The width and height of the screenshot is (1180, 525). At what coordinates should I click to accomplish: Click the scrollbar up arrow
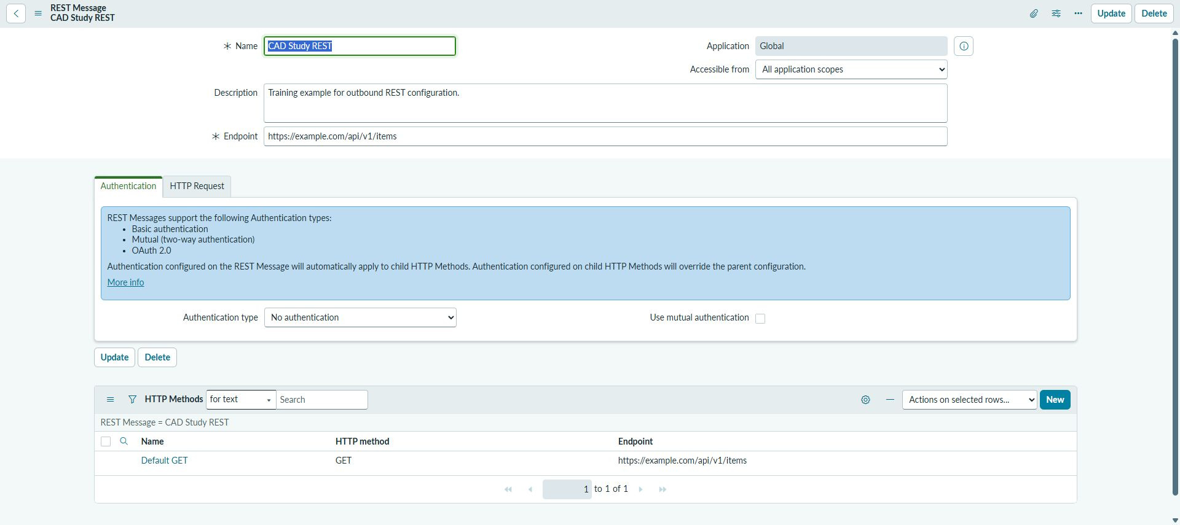pos(1175,33)
